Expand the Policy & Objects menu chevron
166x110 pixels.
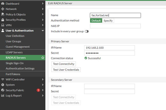point(43,15)
